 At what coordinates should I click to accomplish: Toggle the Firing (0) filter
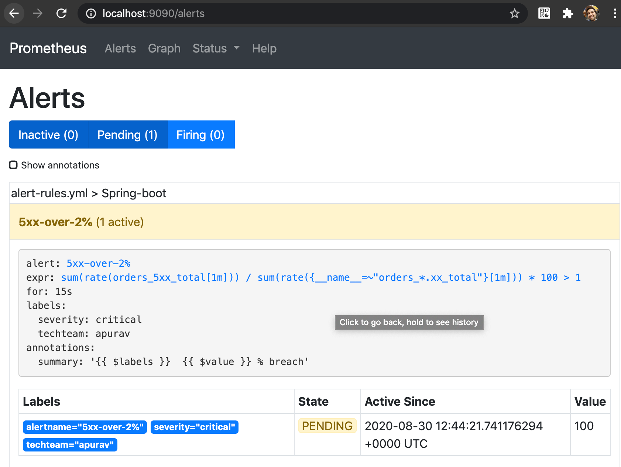click(x=200, y=134)
